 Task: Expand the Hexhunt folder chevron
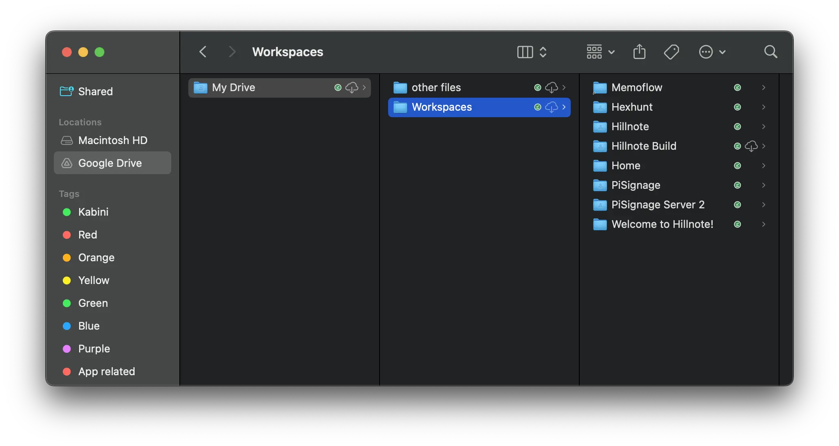point(763,107)
